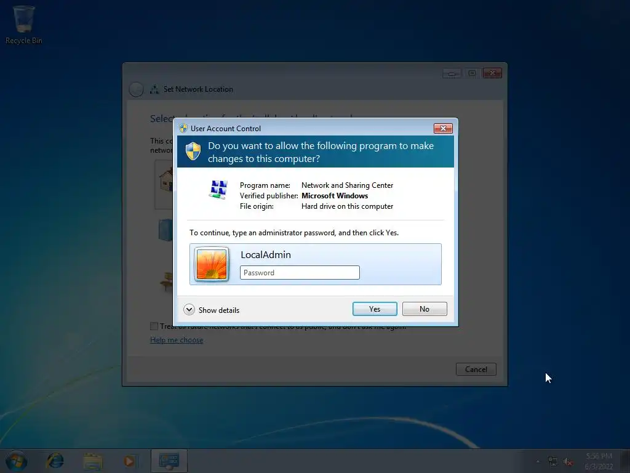Image resolution: width=630 pixels, height=473 pixels.
Task: Click the LocalAdmin account picture
Action: point(212,264)
